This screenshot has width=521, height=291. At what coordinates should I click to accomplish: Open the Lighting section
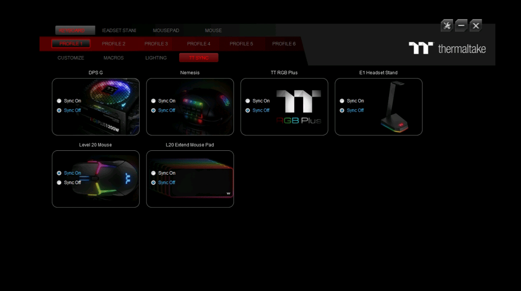tap(156, 58)
